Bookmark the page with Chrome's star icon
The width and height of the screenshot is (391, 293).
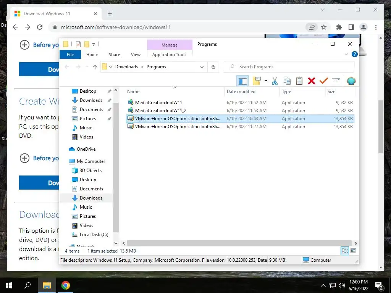pyautogui.click(x=324, y=27)
